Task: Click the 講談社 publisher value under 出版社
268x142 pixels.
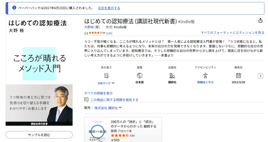Action: [x=172, y=82]
